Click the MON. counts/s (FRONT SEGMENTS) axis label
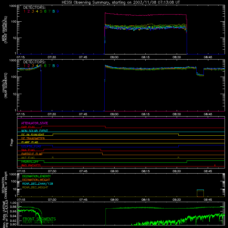The height and width of the screenshot is (228, 228). (x=5, y=30)
